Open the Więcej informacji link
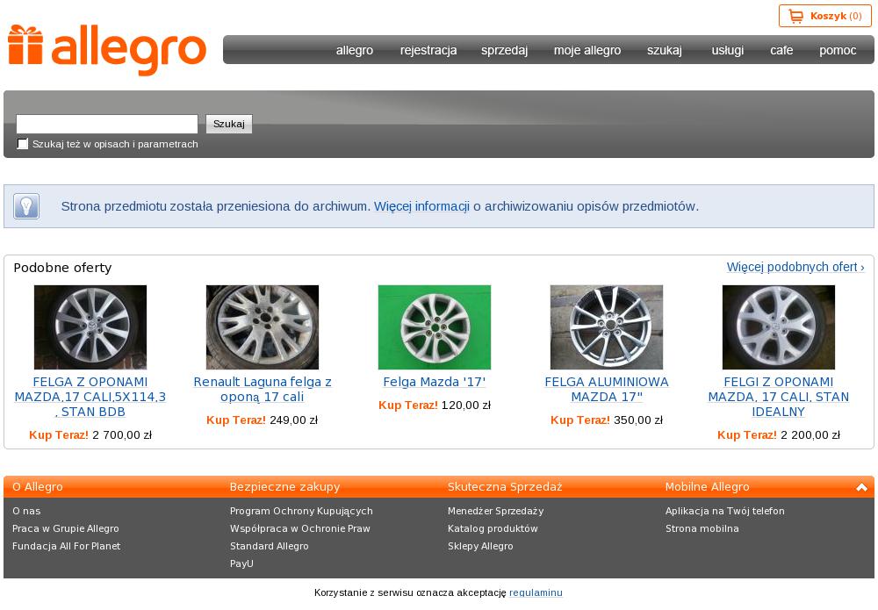The height and width of the screenshot is (610, 878). click(421, 206)
